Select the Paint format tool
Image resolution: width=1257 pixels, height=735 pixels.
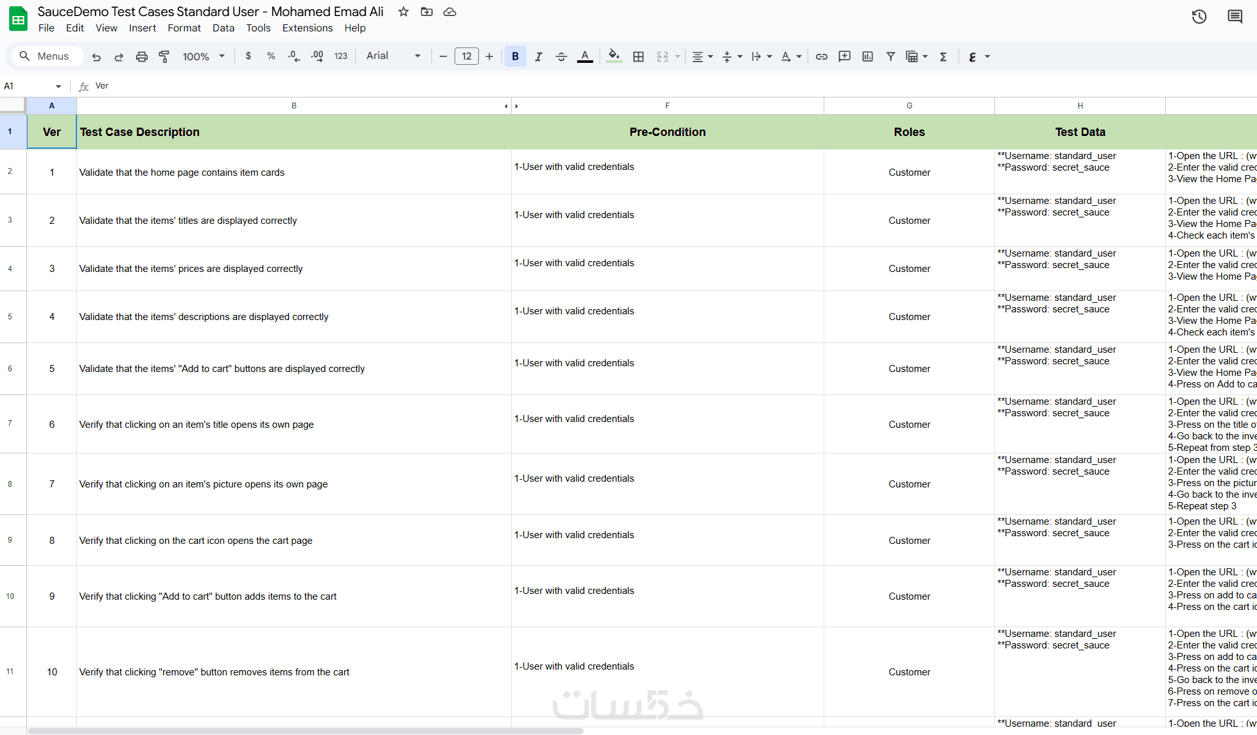pyautogui.click(x=164, y=56)
